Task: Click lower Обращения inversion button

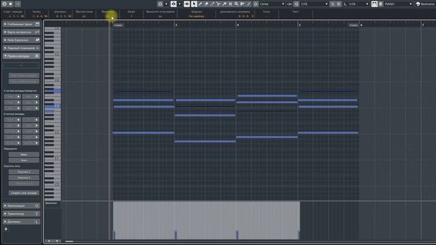Action: 24,161
